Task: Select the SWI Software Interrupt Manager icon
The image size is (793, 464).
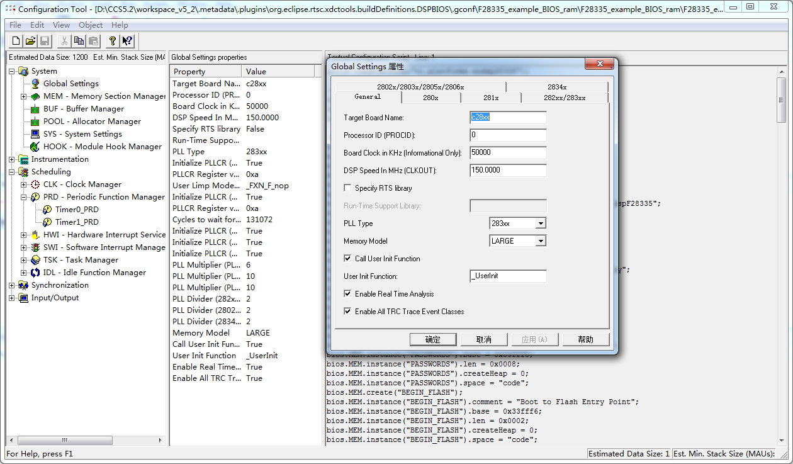Action: click(35, 247)
